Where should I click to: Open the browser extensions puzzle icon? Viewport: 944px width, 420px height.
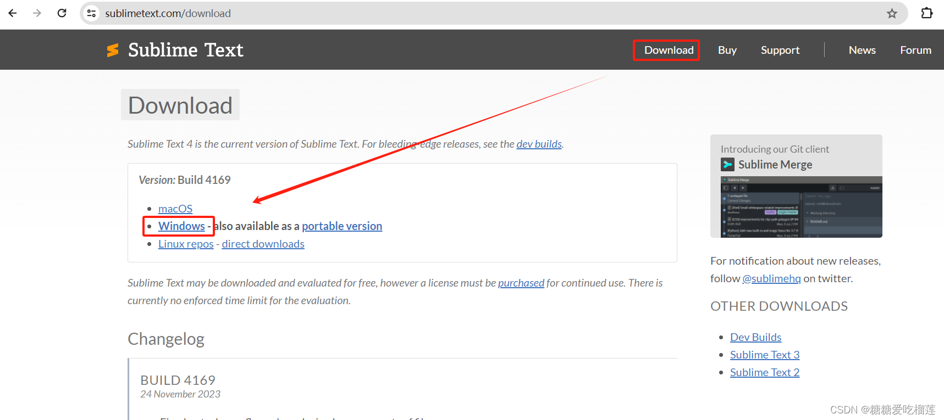tap(927, 13)
